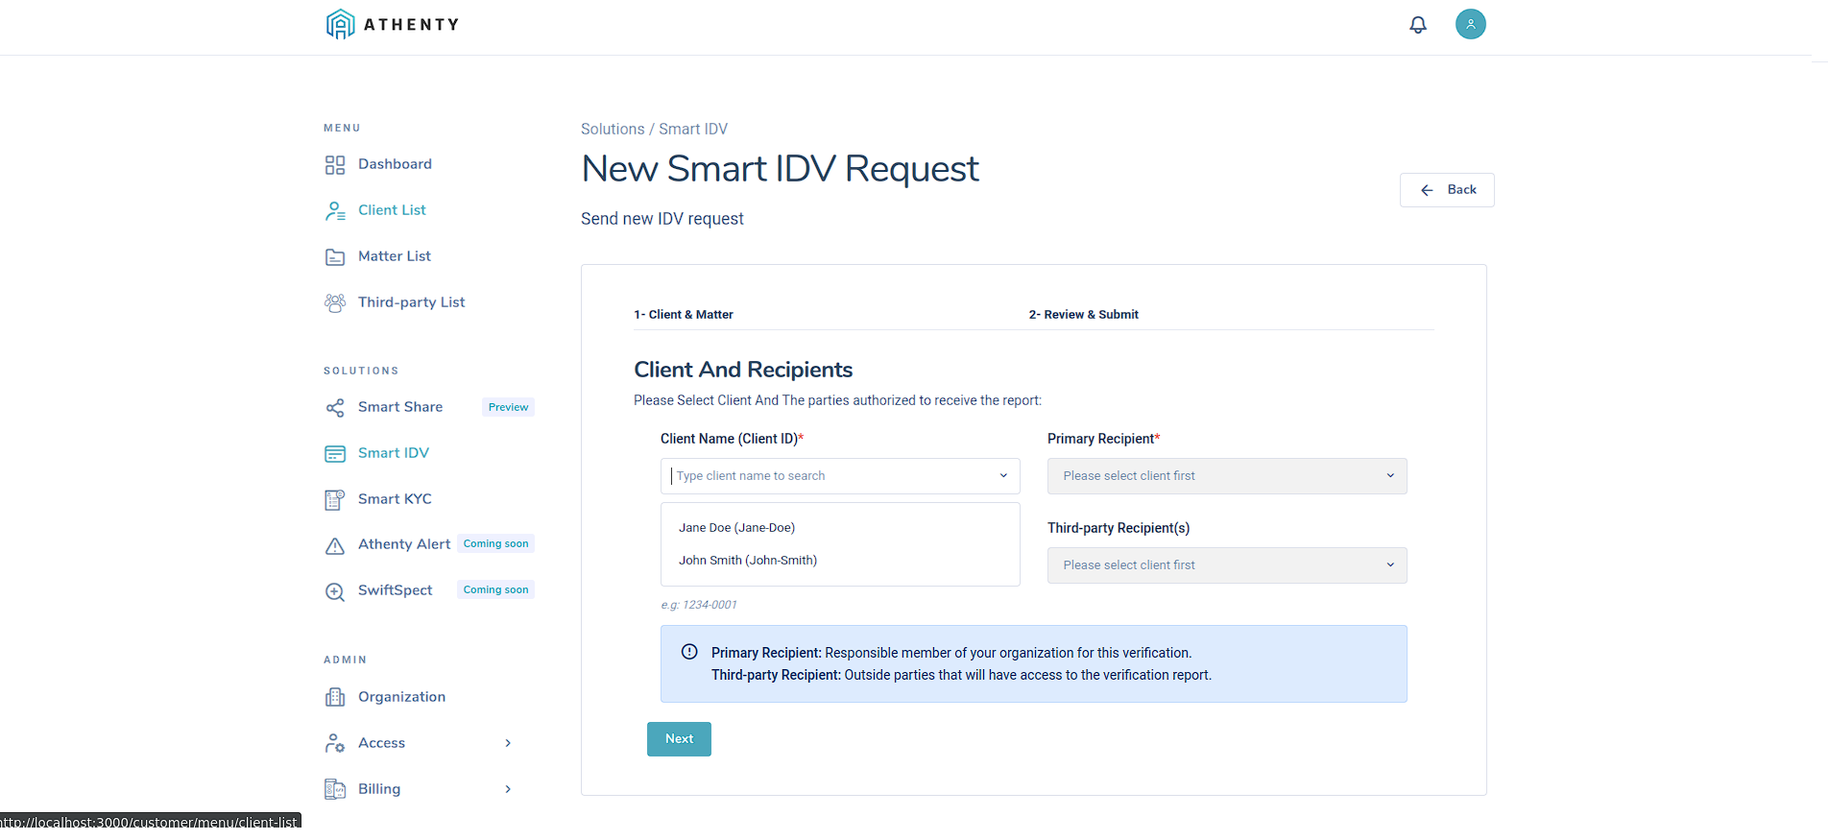
Task: Click the Athenty logo
Action: tap(393, 24)
